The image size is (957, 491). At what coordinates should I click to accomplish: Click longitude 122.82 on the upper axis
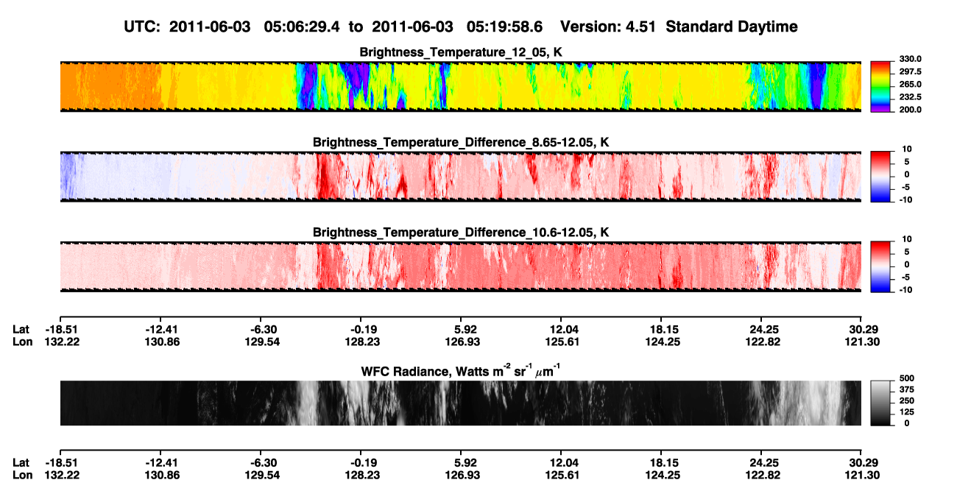(x=762, y=342)
